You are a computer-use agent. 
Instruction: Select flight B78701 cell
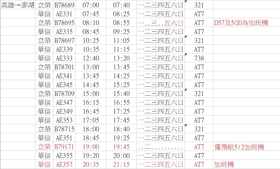[64, 67]
